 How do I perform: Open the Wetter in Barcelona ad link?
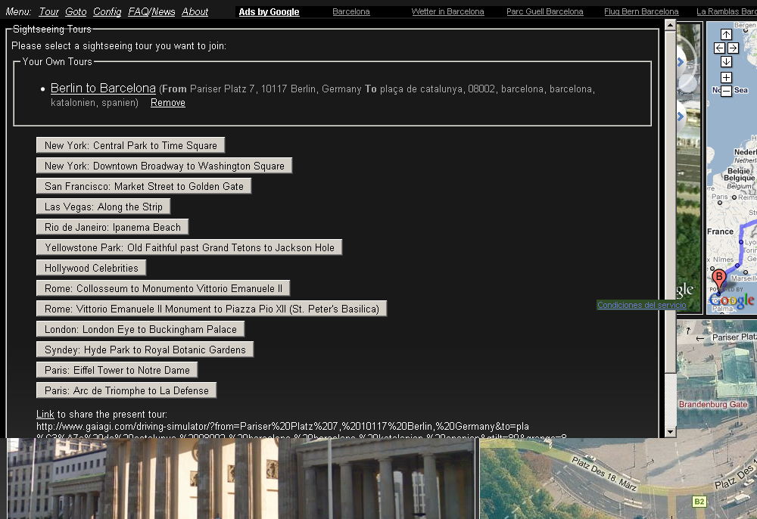coord(447,11)
